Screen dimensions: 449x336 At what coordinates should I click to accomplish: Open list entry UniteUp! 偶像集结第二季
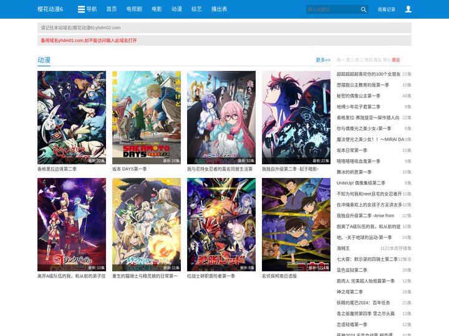pos(361,183)
